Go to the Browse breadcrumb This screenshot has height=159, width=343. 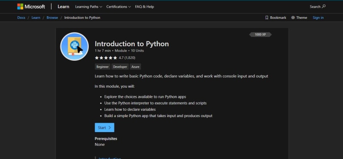point(52,18)
